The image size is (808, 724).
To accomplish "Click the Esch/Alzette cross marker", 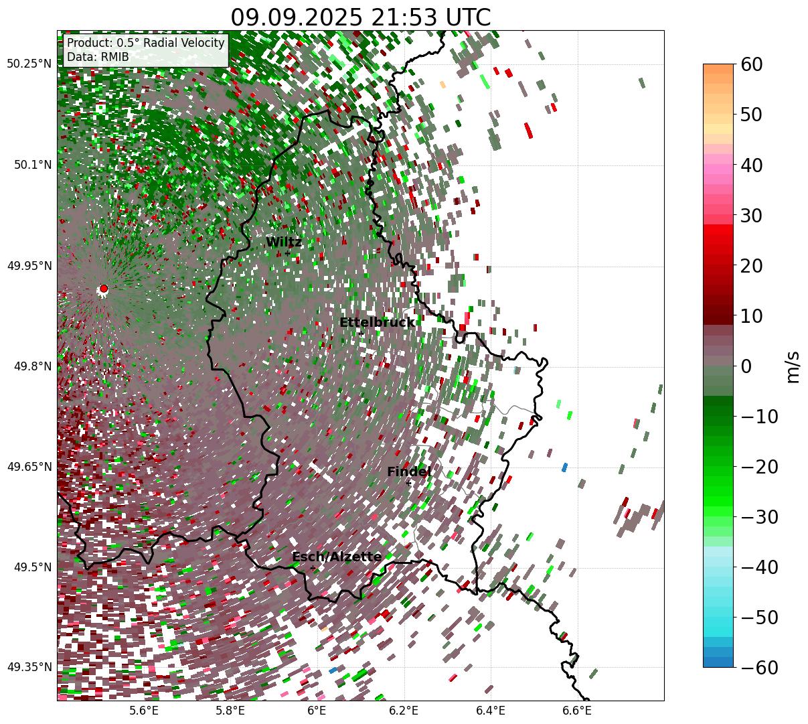I will 313,568.
